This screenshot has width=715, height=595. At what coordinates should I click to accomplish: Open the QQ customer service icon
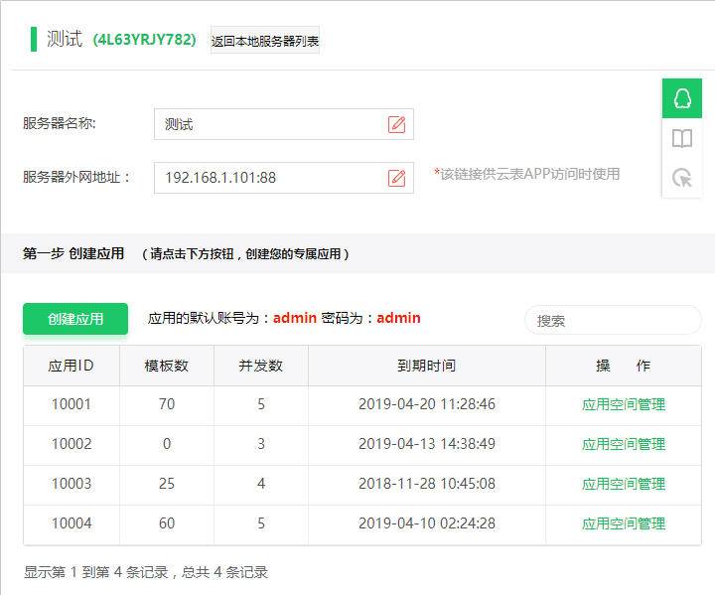(681, 98)
